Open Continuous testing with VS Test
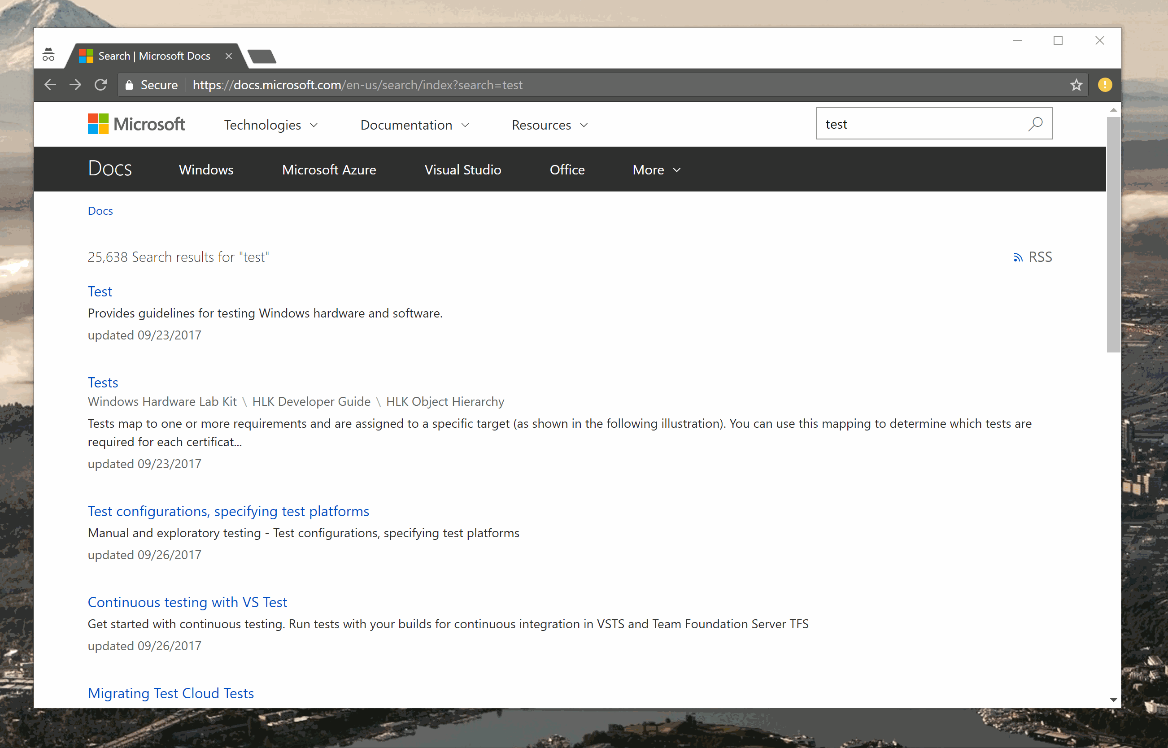Viewport: 1168px width, 748px height. tap(187, 602)
